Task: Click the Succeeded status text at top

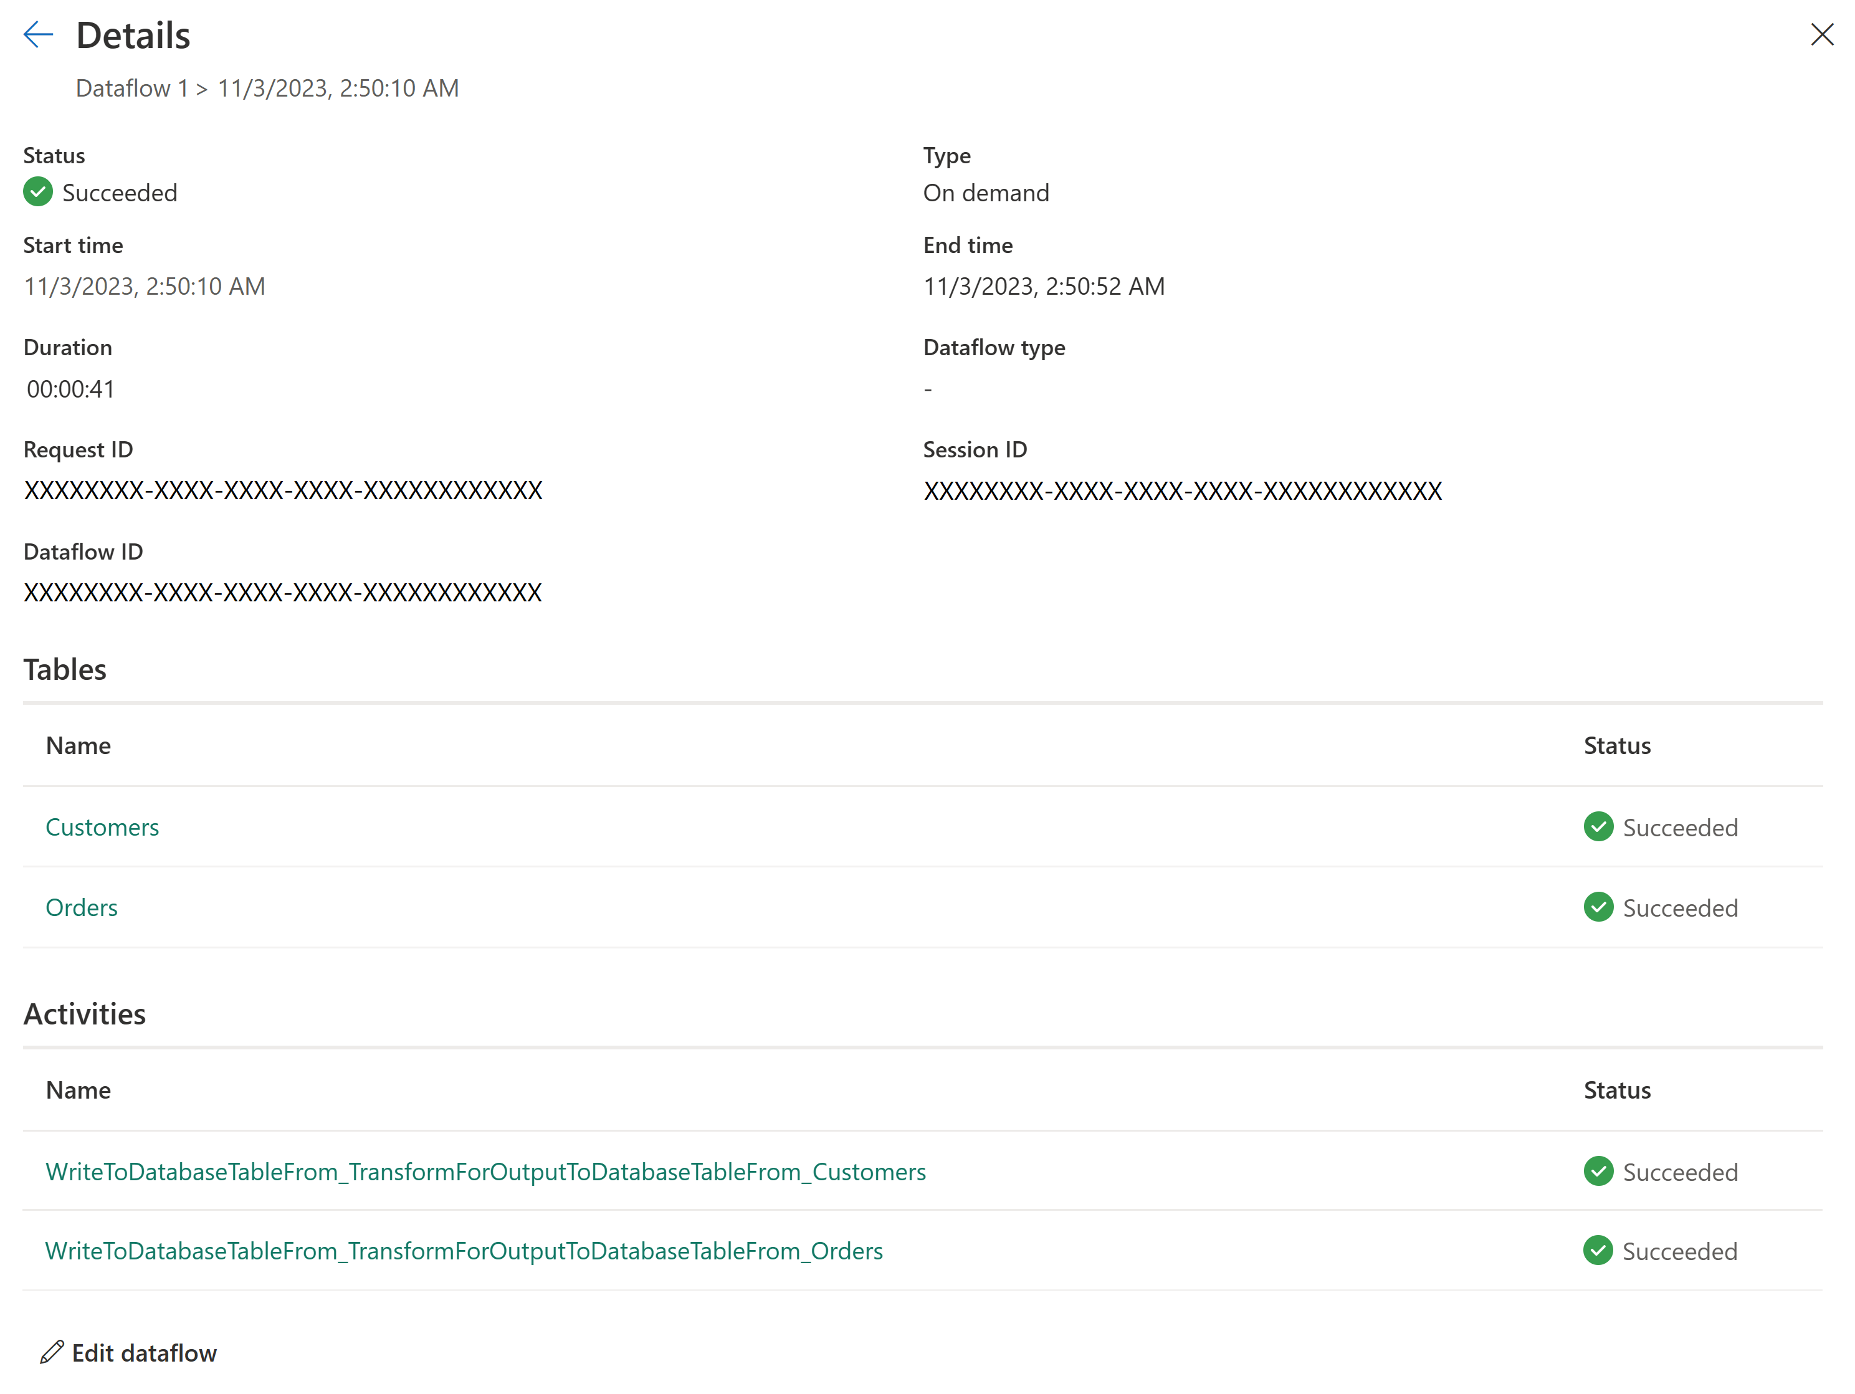Action: click(120, 193)
